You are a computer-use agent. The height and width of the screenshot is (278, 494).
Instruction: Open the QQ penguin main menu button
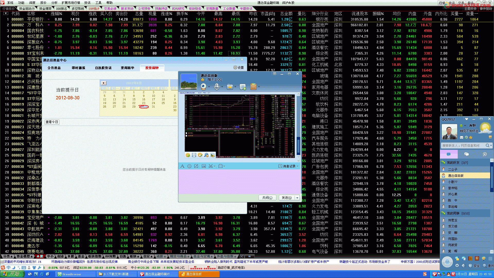[x=447, y=262]
